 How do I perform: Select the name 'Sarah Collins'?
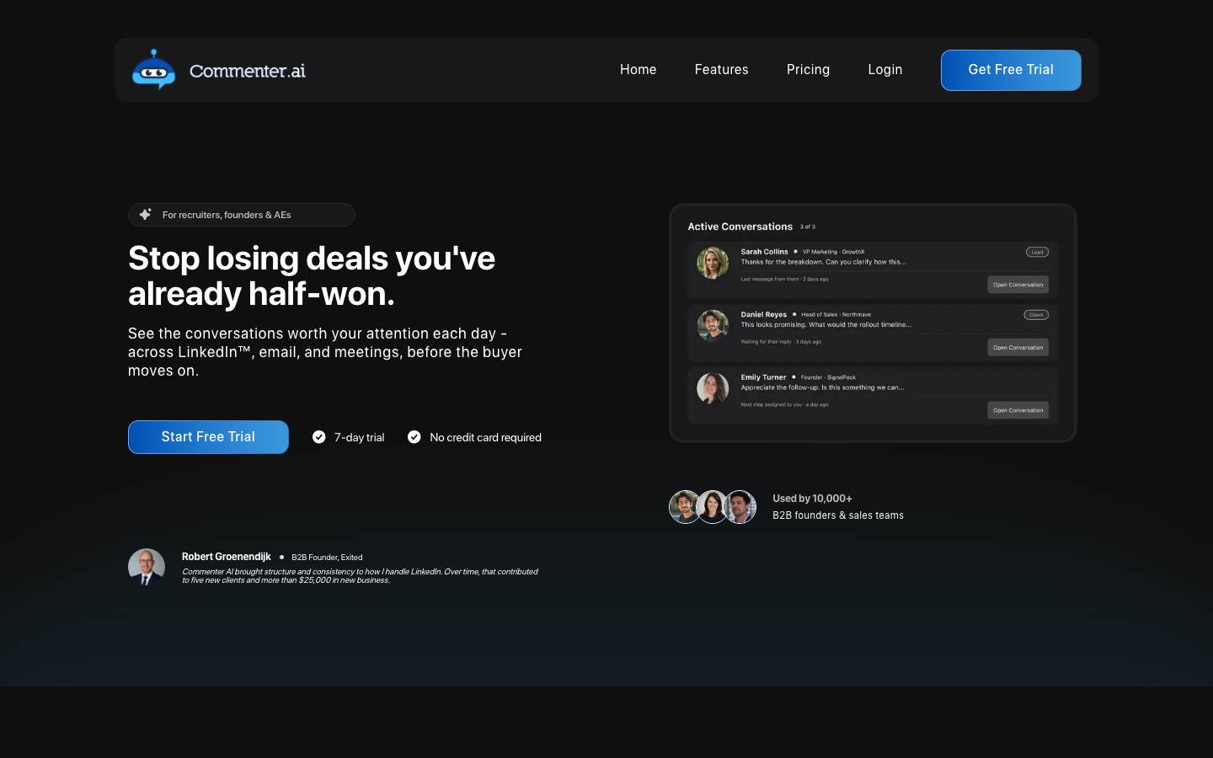[x=764, y=252]
